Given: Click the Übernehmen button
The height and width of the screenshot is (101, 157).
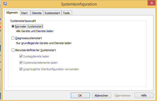Looking at the screenshot, I should coord(123,96).
